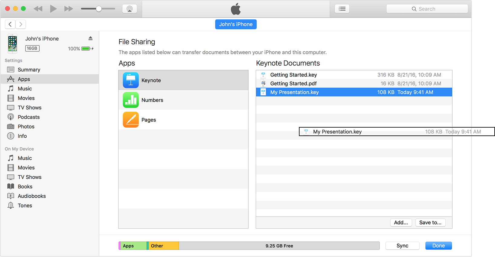Click the Other segment of storage bar

(164, 246)
